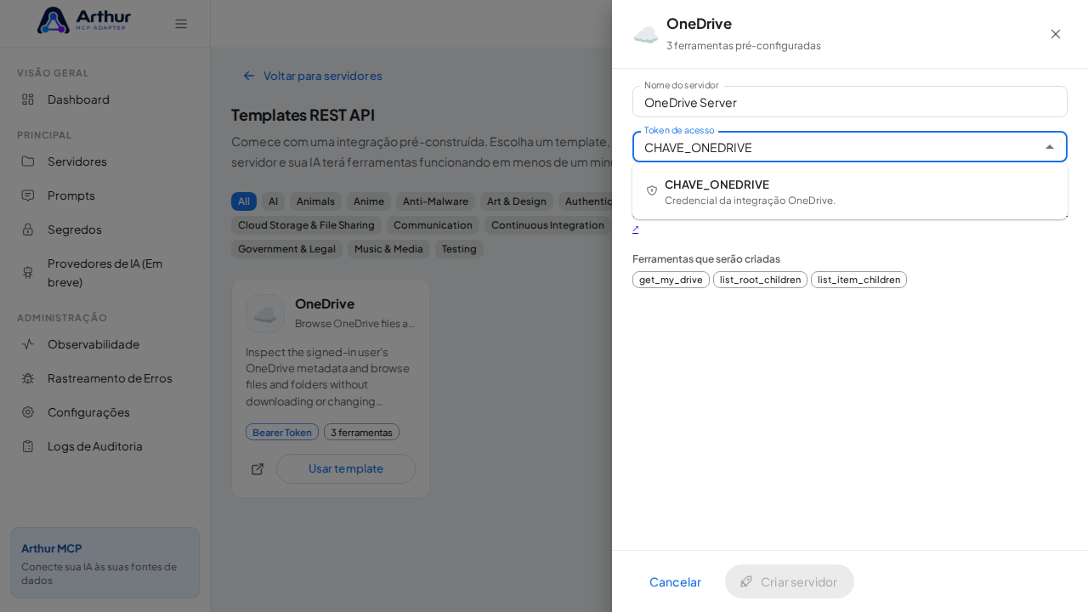Click the get_my_drive tool chip
Image resolution: width=1088 pixels, height=612 pixels.
[671, 280]
